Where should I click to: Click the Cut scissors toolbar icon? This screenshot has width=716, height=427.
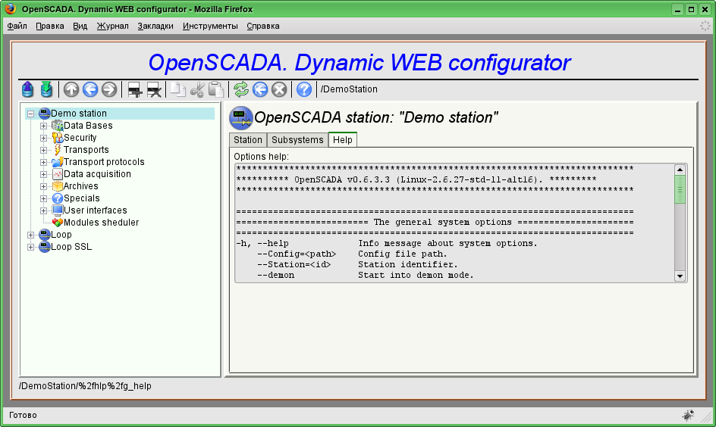pyautogui.click(x=196, y=89)
